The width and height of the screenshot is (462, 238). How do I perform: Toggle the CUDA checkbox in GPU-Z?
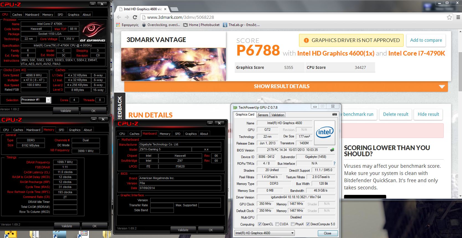277,224
